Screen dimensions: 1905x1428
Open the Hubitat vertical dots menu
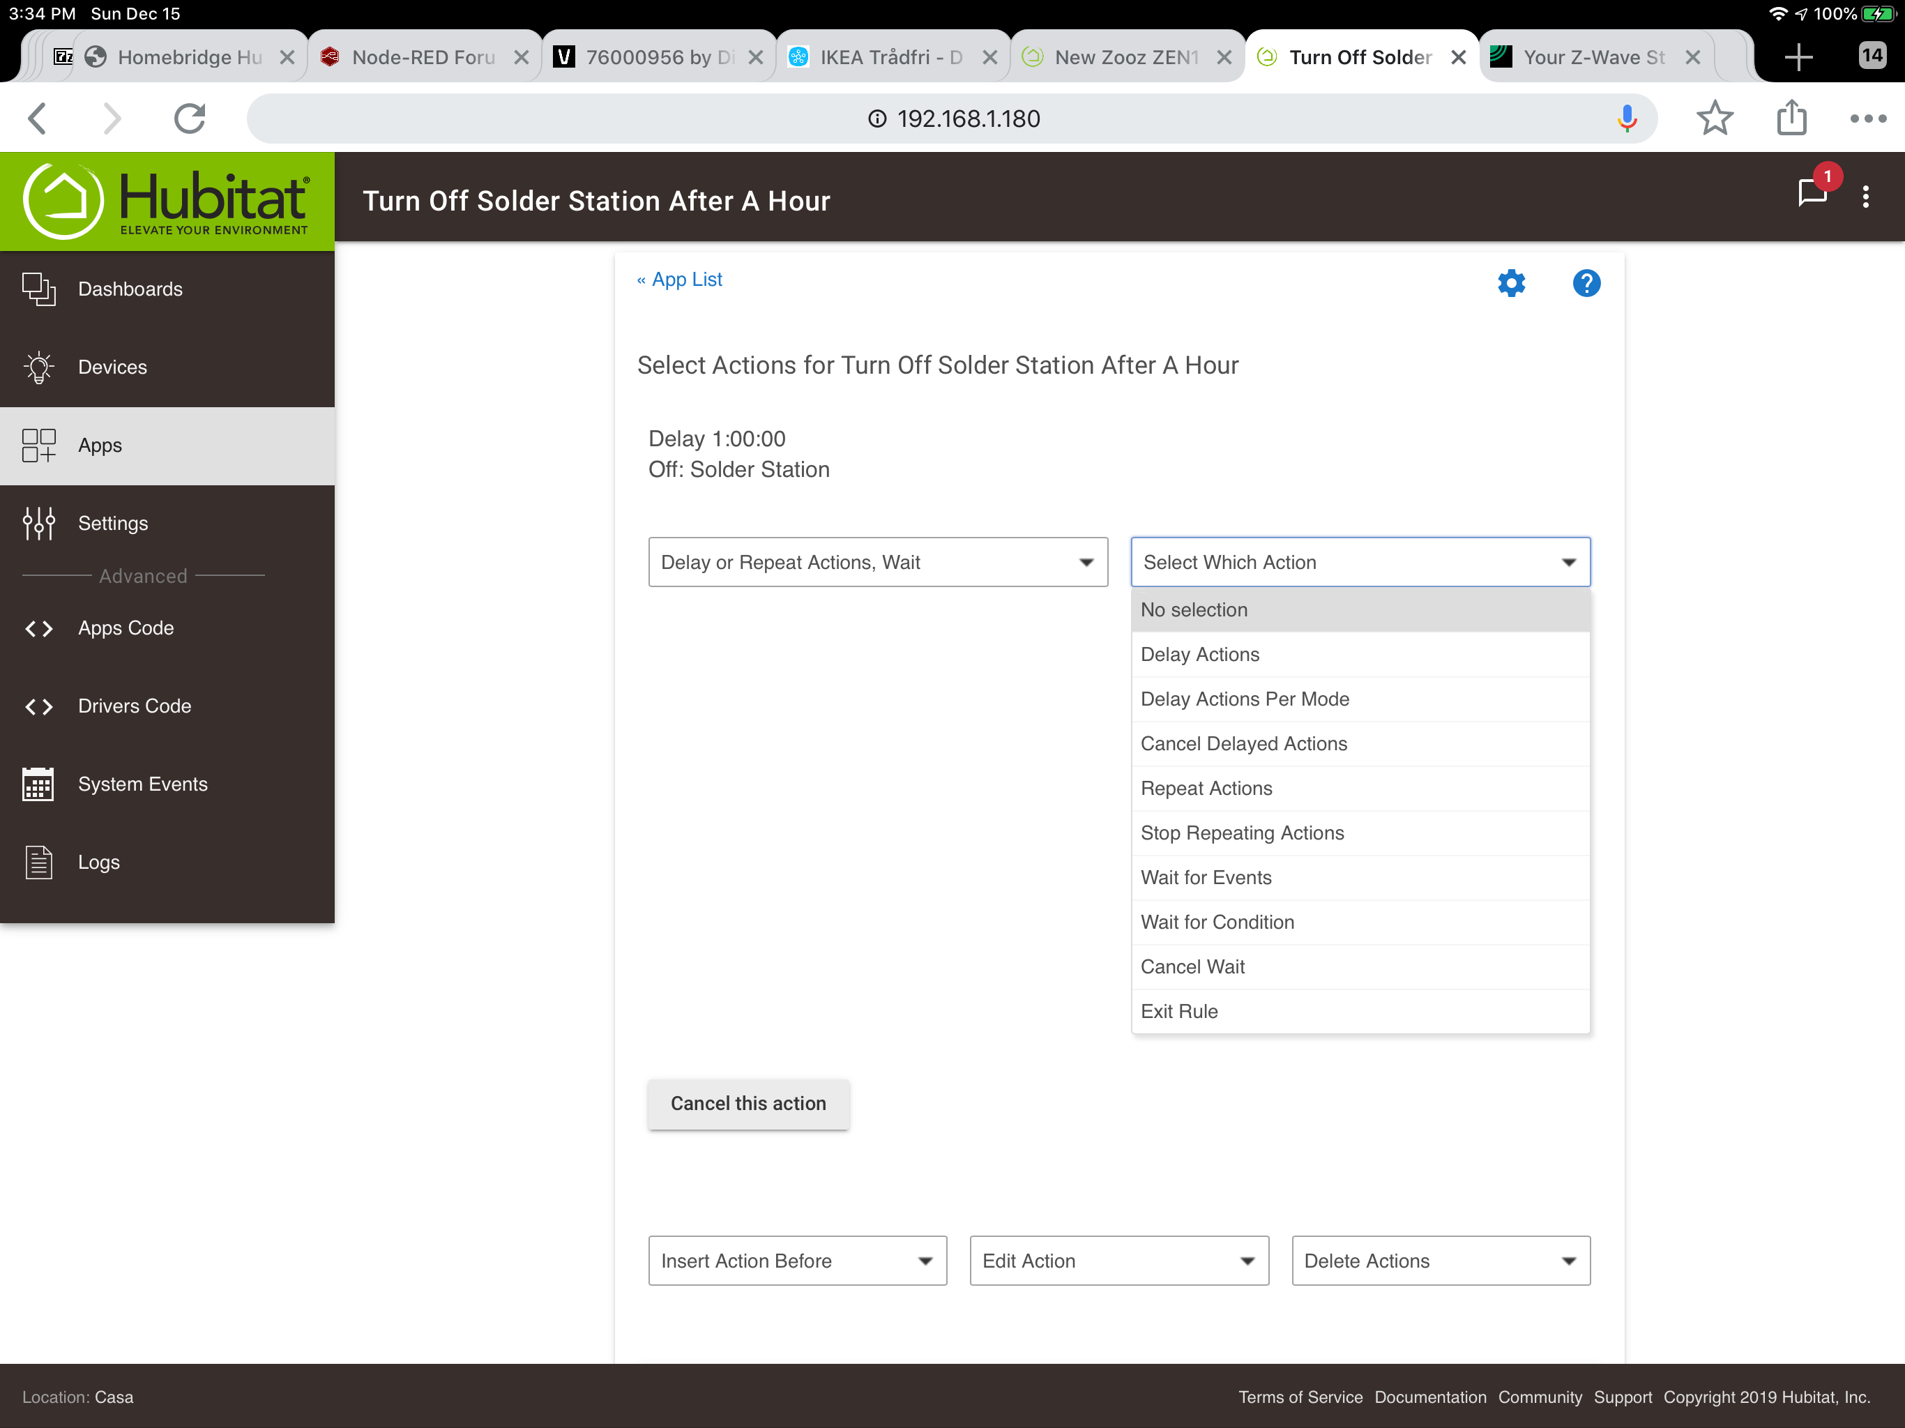[1865, 197]
